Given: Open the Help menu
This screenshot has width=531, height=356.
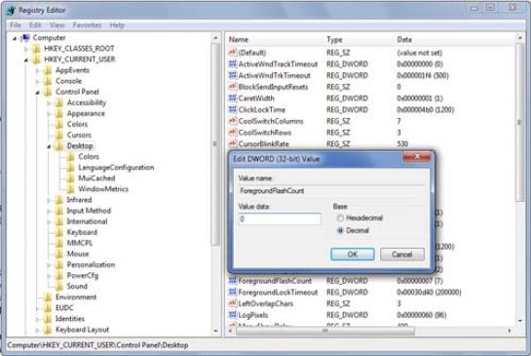Looking at the screenshot, I should pyautogui.click(x=117, y=25).
